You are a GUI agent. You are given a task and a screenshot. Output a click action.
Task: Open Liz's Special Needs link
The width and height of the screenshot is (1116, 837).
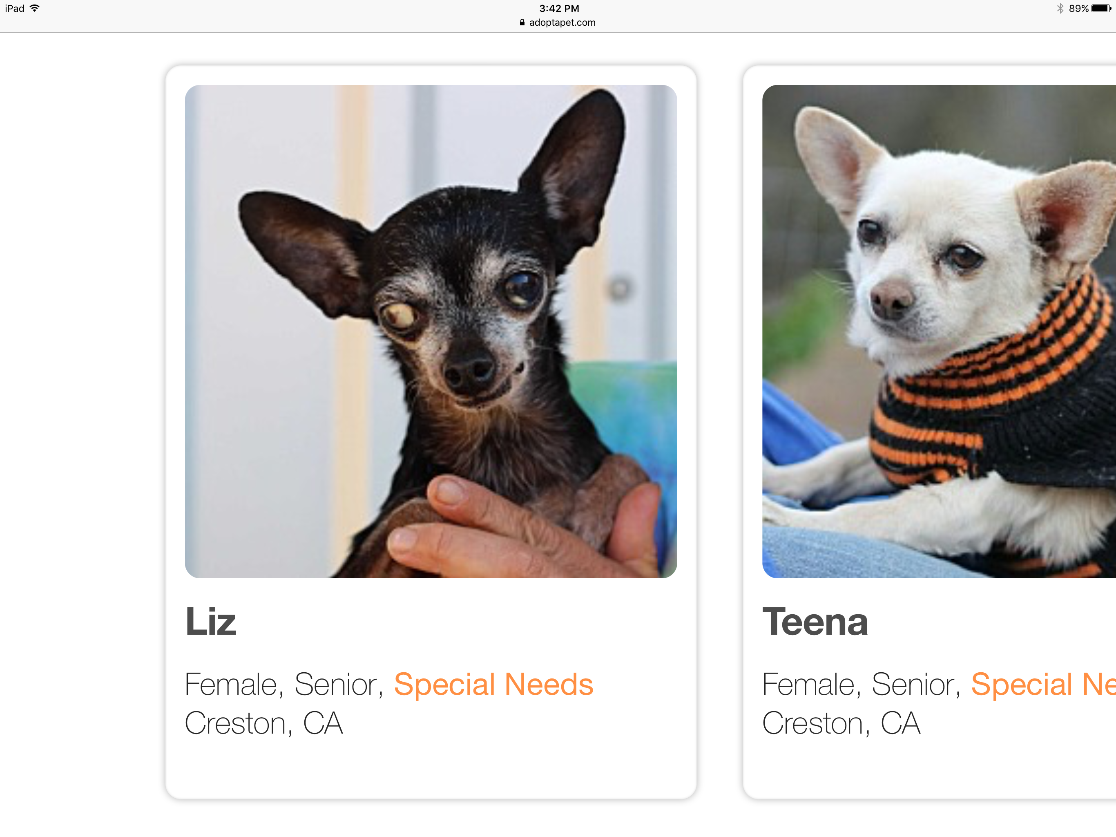493,685
